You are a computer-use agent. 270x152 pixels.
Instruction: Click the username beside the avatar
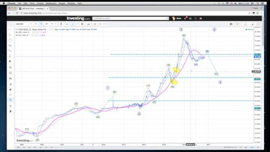(179, 18)
